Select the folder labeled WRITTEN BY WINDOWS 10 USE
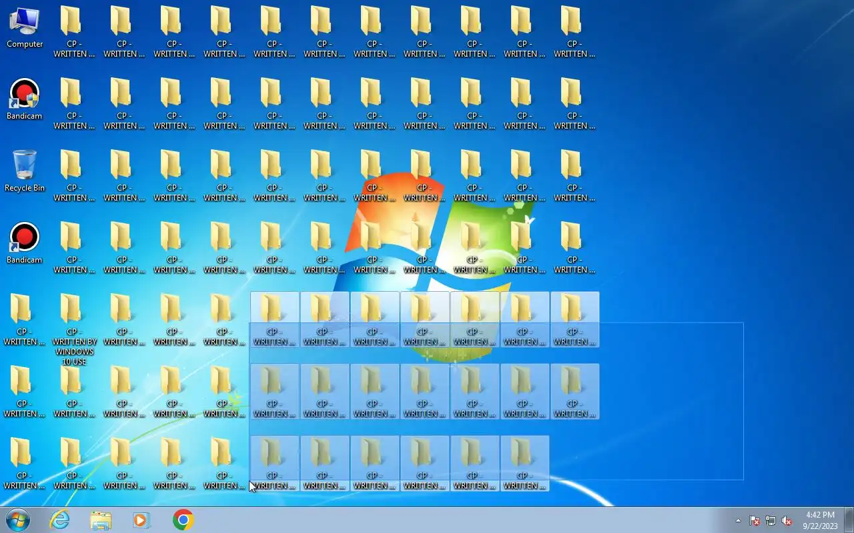Viewport: 854px width, 533px height. [x=74, y=330]
